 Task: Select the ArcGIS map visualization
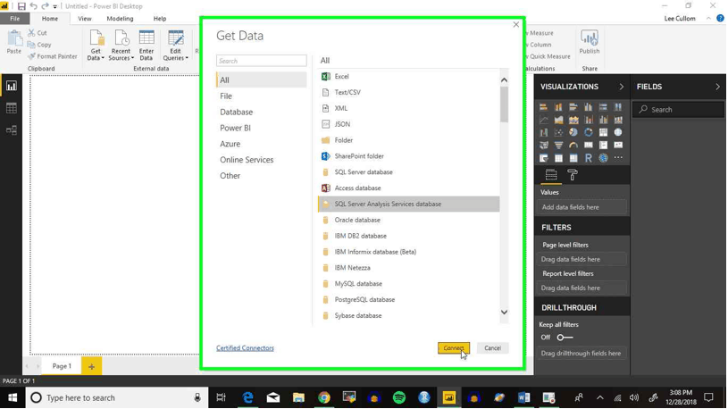click(x=603, y=158)
